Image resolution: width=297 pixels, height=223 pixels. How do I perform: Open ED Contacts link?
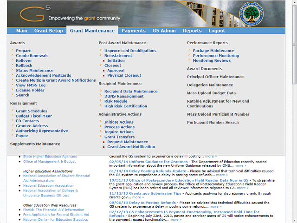(x=27, y=121)
